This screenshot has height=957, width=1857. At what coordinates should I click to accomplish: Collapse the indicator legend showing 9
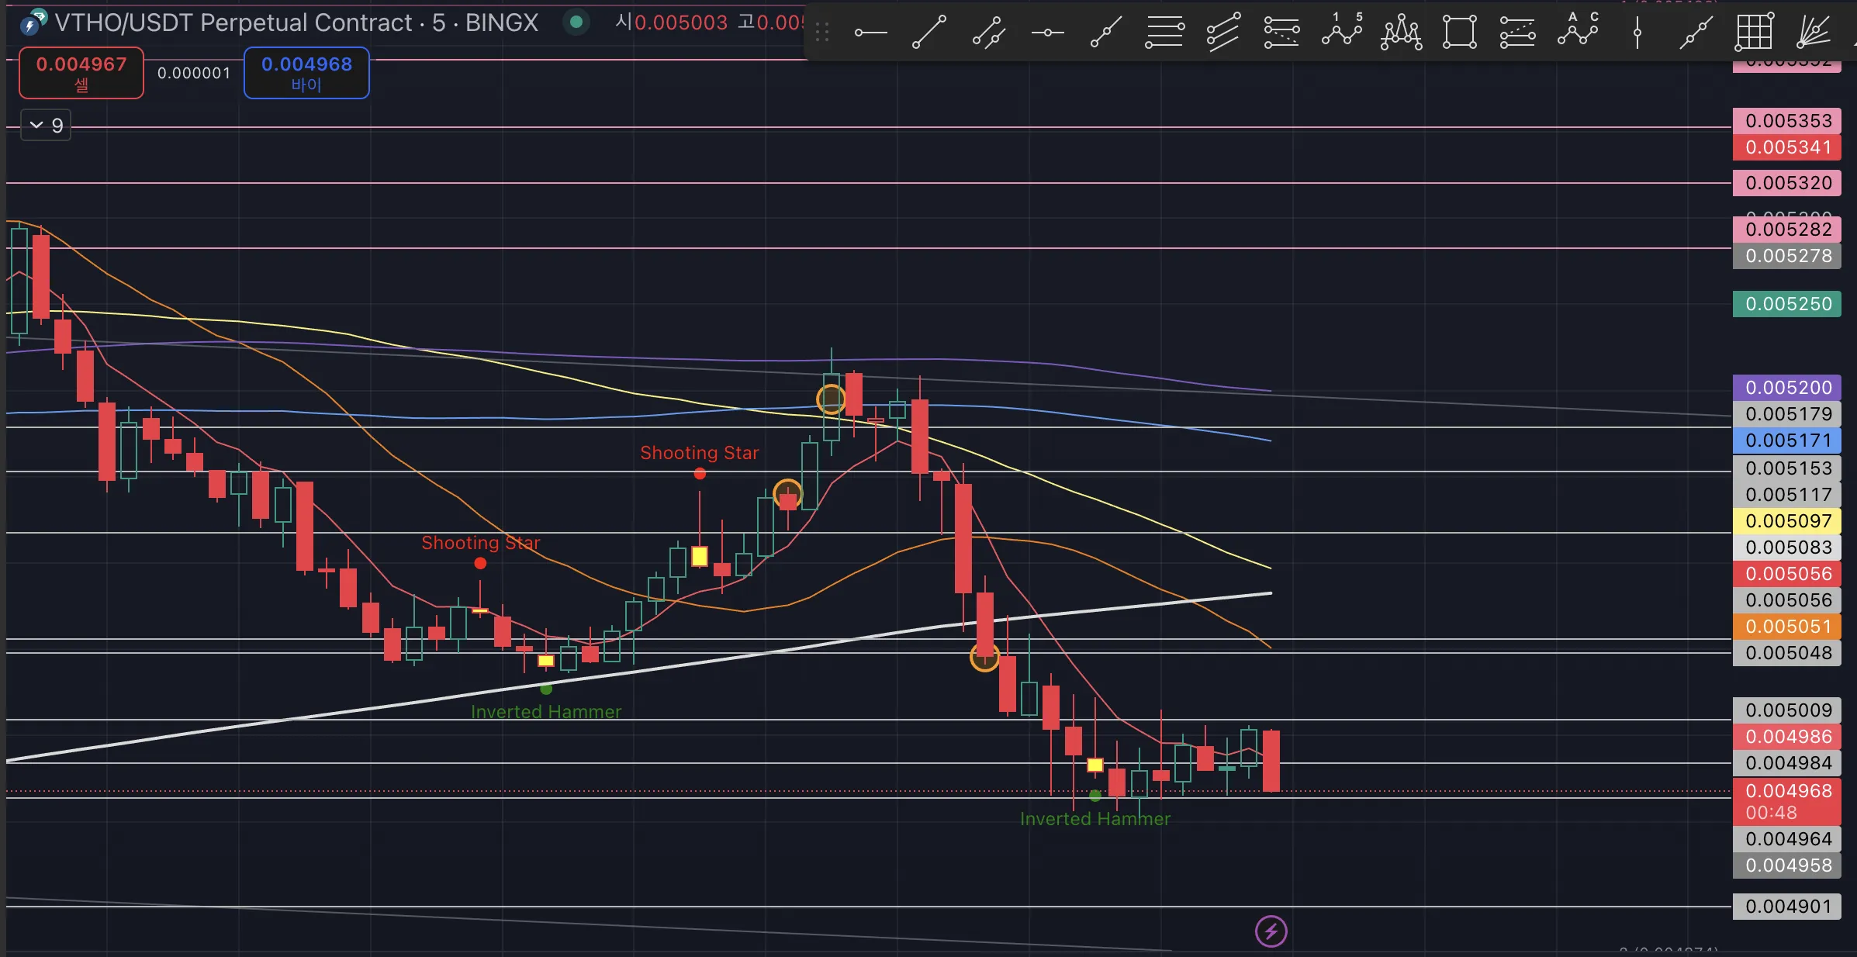[46, 125]
